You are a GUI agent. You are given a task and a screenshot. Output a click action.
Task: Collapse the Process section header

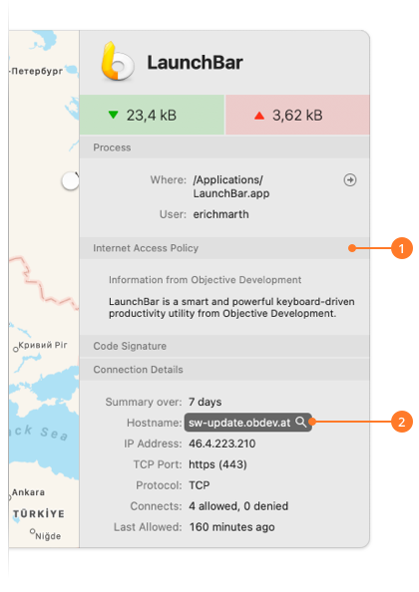[224, 148]
